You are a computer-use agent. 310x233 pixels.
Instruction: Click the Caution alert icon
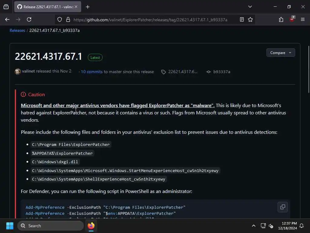click(x=23, y=95)
